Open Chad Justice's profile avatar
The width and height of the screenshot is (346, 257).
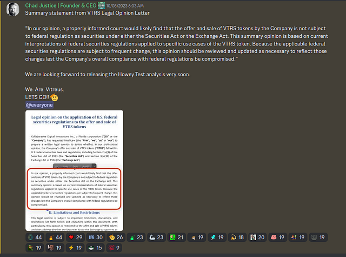[13, 9]
